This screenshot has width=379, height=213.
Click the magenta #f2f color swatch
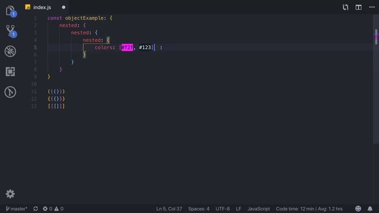pos(127,47)
